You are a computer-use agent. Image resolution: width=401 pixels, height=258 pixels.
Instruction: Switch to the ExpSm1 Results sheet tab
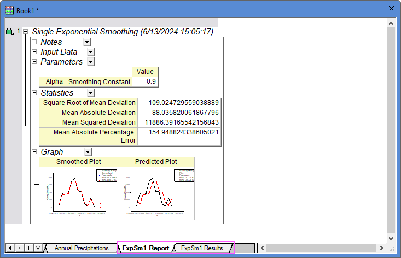point(202,248)
